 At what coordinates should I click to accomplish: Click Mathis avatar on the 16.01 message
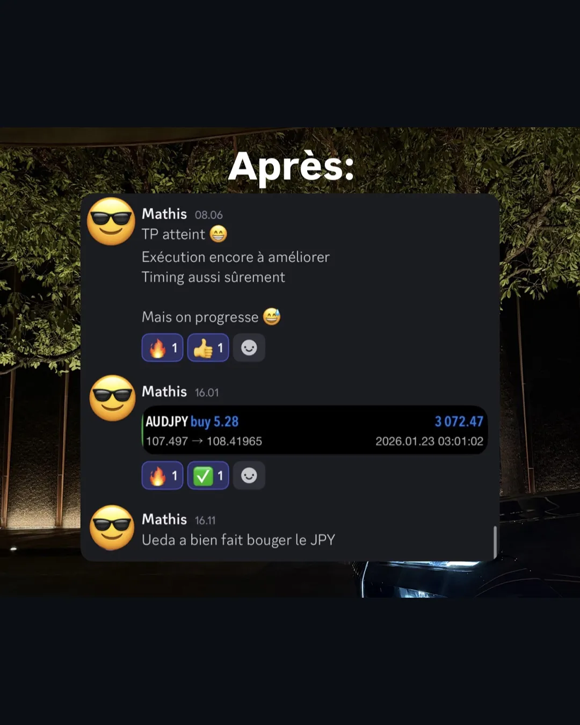click(x=112, y=398)
